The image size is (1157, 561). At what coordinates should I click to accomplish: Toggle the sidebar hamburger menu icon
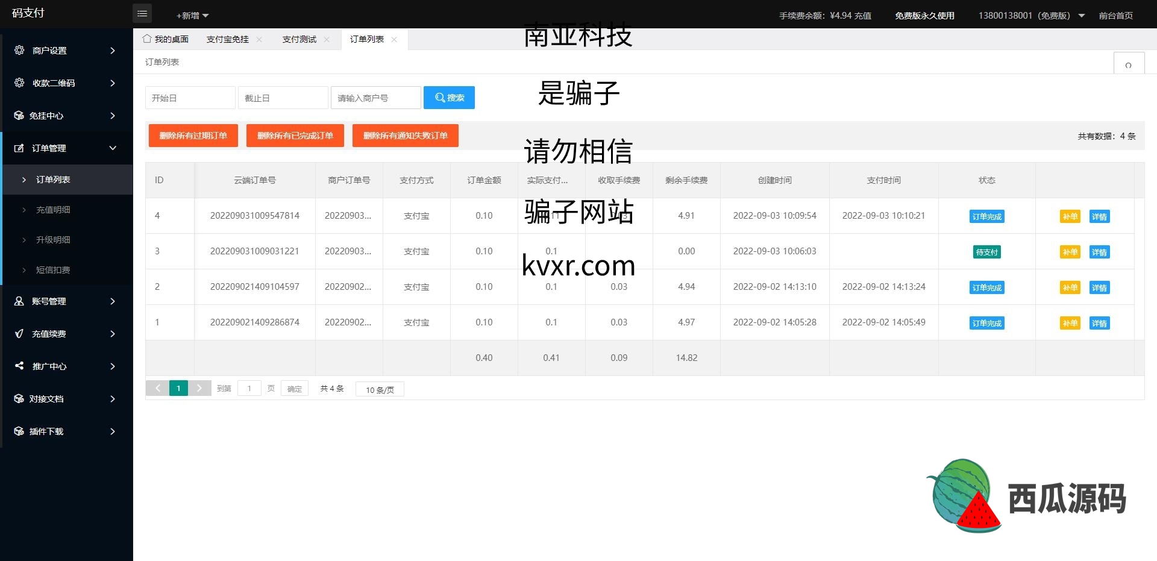(142, 13)
